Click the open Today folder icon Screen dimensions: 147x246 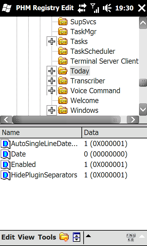[x=63, y=71]
